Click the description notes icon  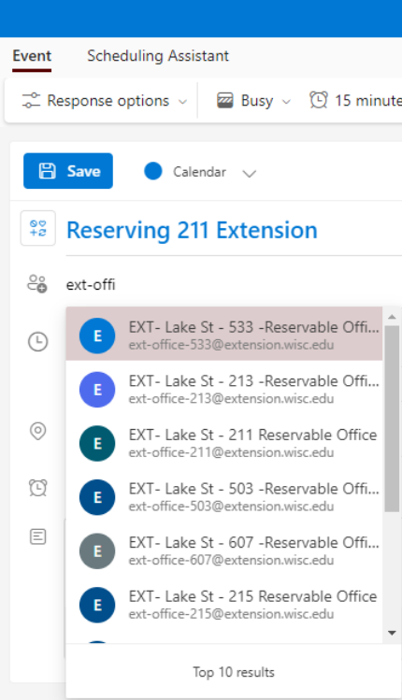(x=38, y=536)
